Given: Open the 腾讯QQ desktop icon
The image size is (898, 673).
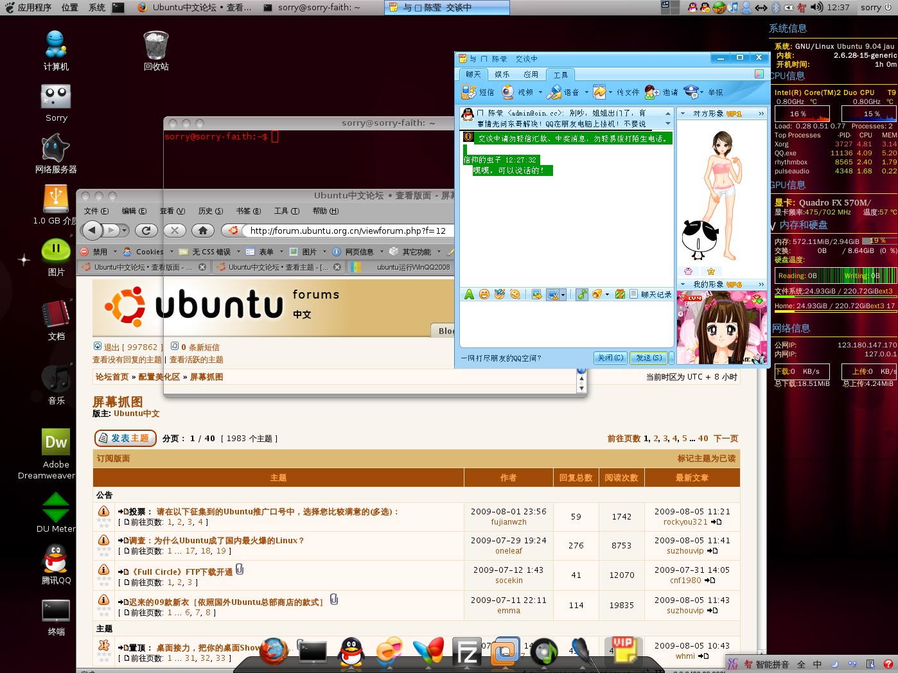Looking at the screenshot, I should [x=56, y=564].
